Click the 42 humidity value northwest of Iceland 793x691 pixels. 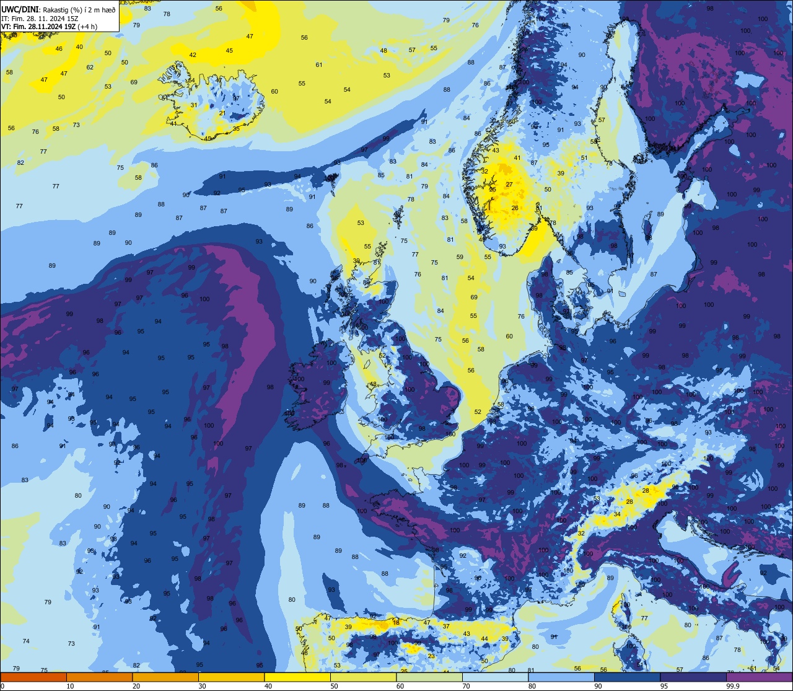click(x=193, y=55)
